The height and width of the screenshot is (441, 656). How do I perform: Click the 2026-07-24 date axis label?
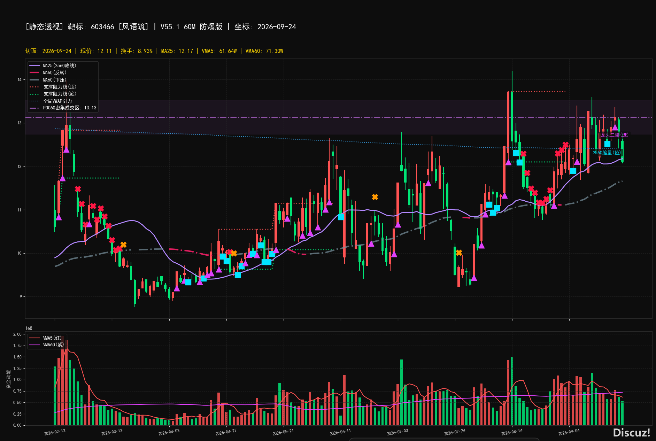(x=455, y=432)
